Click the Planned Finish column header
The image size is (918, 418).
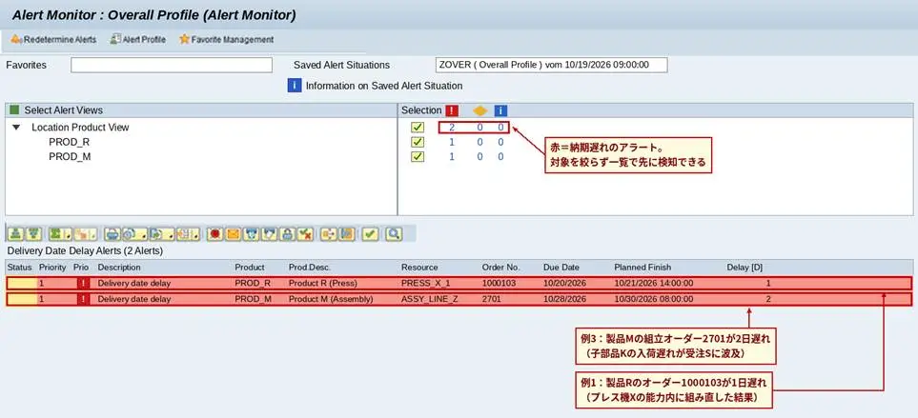click(643, 268)
